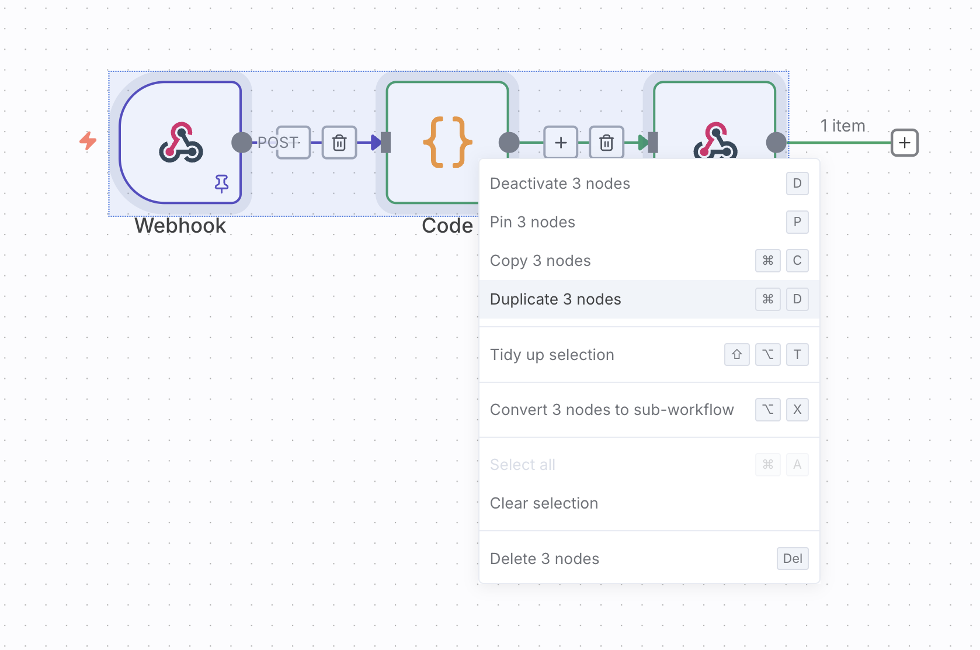980x650 pixels.
Task: Delete the Webhook to Code connection
Action: (339, 143)
